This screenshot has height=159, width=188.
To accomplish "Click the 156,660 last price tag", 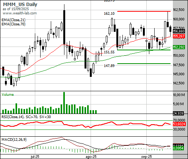I will (179, 31).
